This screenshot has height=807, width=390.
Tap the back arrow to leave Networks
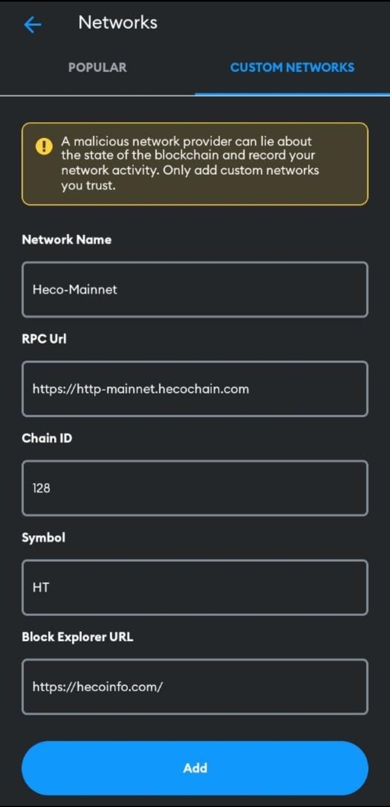click(x=32, y=24)
